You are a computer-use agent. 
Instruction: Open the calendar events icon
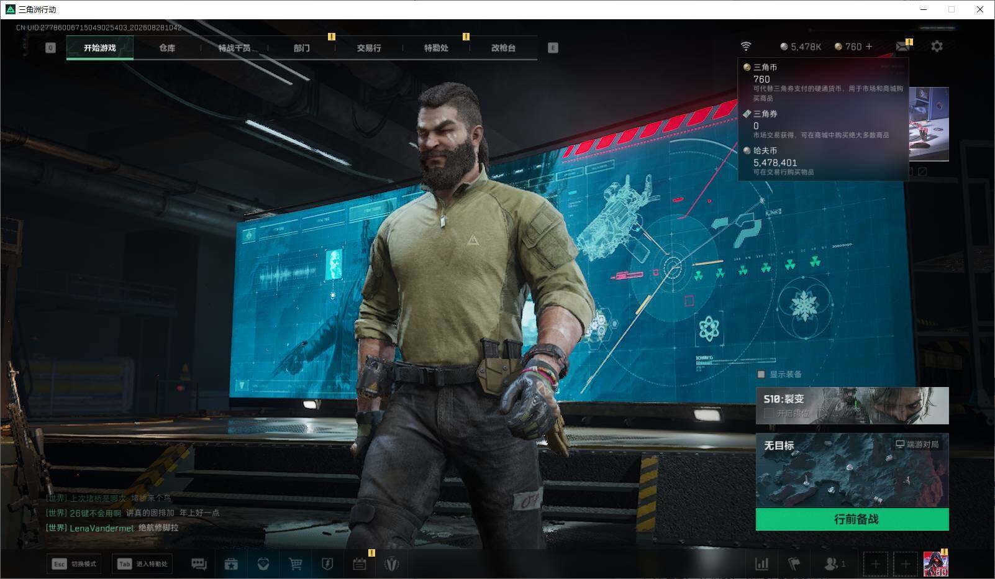359,564
